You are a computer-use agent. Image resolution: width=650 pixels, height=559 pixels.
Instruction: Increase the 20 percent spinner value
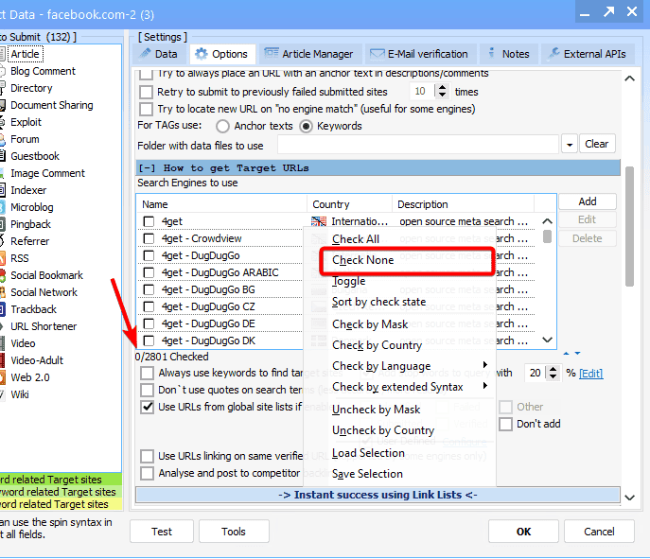coord(553,369)
